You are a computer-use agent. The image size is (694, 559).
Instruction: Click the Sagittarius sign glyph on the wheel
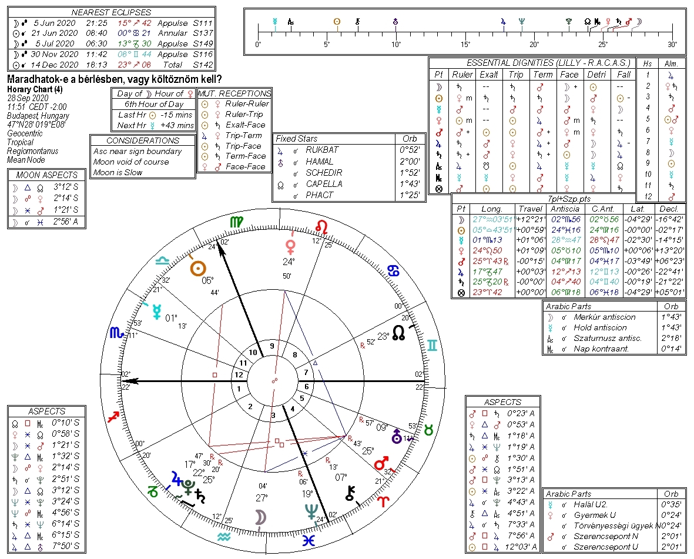[x=113, y=417]
